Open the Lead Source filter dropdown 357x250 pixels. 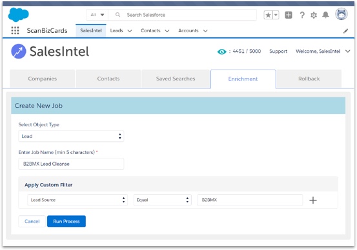pos(77,200)
